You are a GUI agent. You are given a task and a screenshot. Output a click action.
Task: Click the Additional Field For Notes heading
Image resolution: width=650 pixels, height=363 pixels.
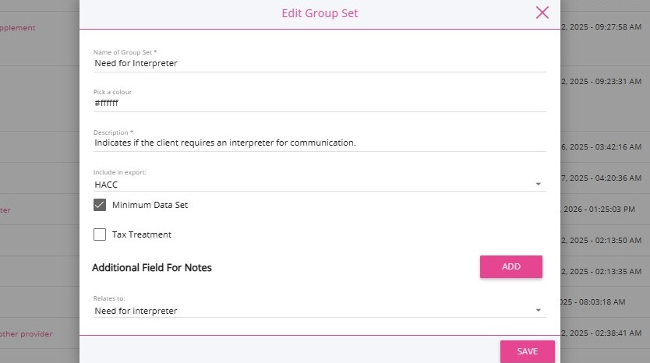point(152,267)
